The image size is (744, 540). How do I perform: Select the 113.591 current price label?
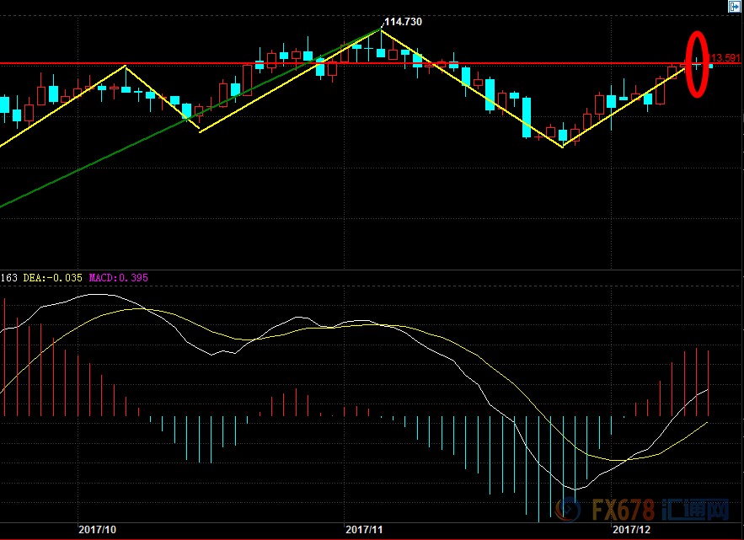724,58
